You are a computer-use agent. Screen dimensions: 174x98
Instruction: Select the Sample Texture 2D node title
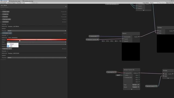coord(129,70)
